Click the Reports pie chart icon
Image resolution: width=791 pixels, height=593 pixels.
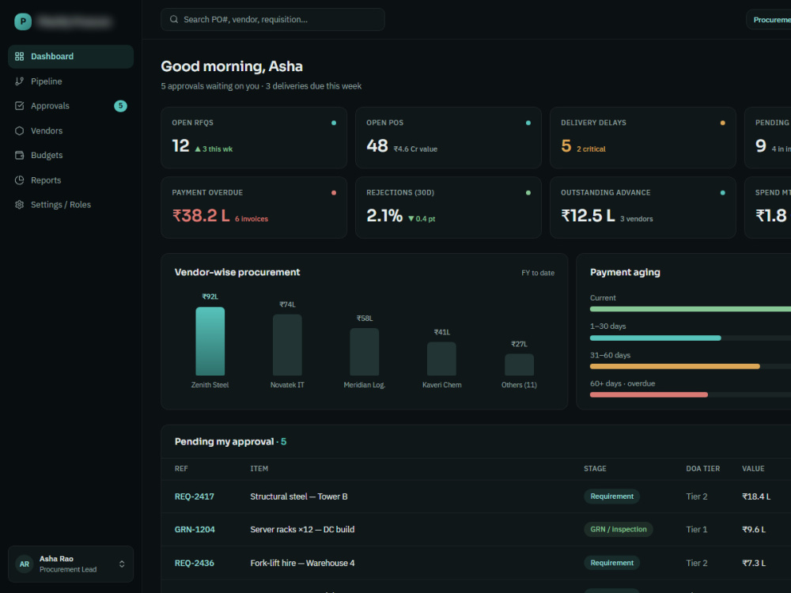tap(19, 180)
